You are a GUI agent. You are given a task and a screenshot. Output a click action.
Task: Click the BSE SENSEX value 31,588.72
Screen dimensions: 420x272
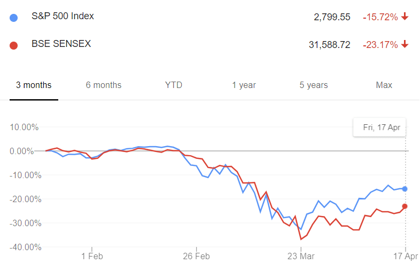click(x=330, y=45)
